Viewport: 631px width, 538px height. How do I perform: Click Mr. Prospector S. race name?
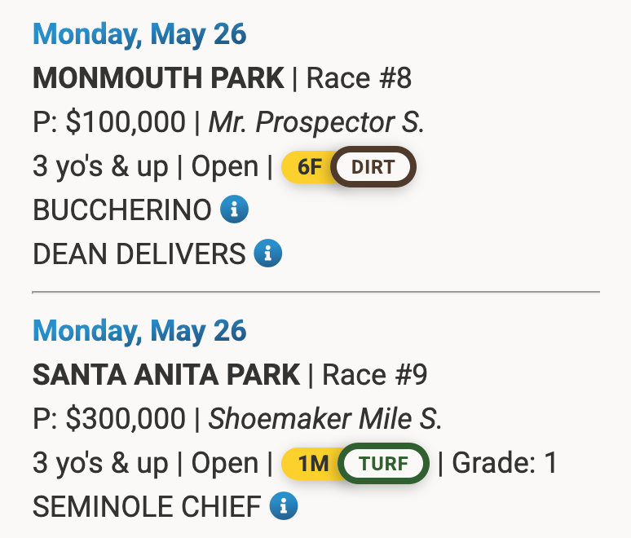tap(316, 122)
